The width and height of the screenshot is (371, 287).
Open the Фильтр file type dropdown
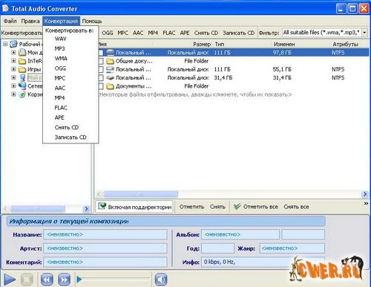coord(364,33)
